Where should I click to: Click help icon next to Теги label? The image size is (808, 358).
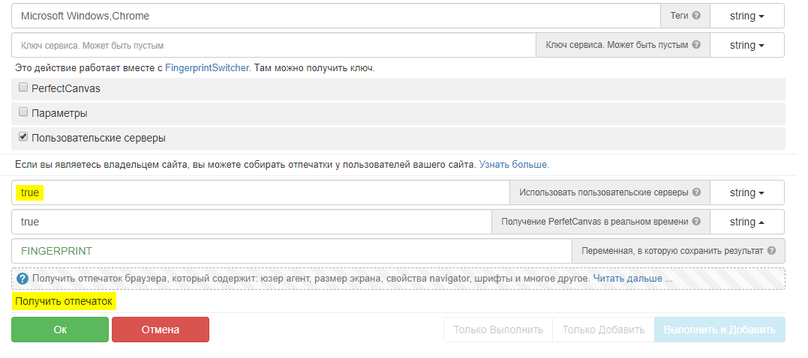pos(696,16)
